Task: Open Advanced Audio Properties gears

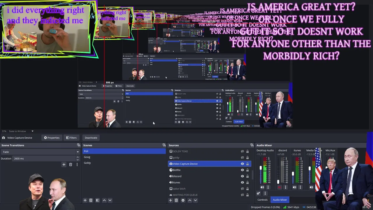Action: [258, 193]
